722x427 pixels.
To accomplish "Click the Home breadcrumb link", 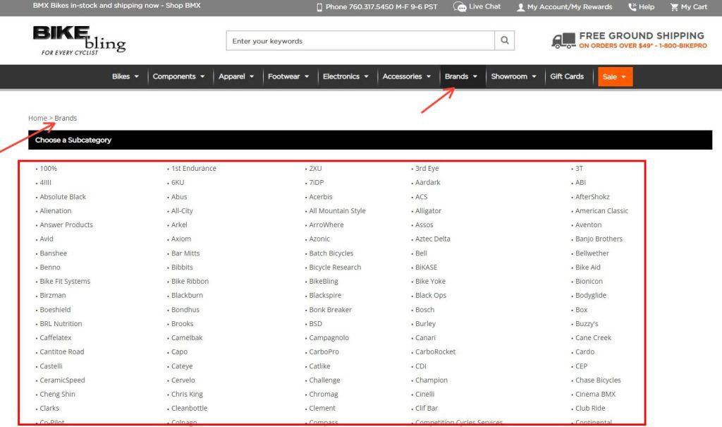I will point(37,118).
